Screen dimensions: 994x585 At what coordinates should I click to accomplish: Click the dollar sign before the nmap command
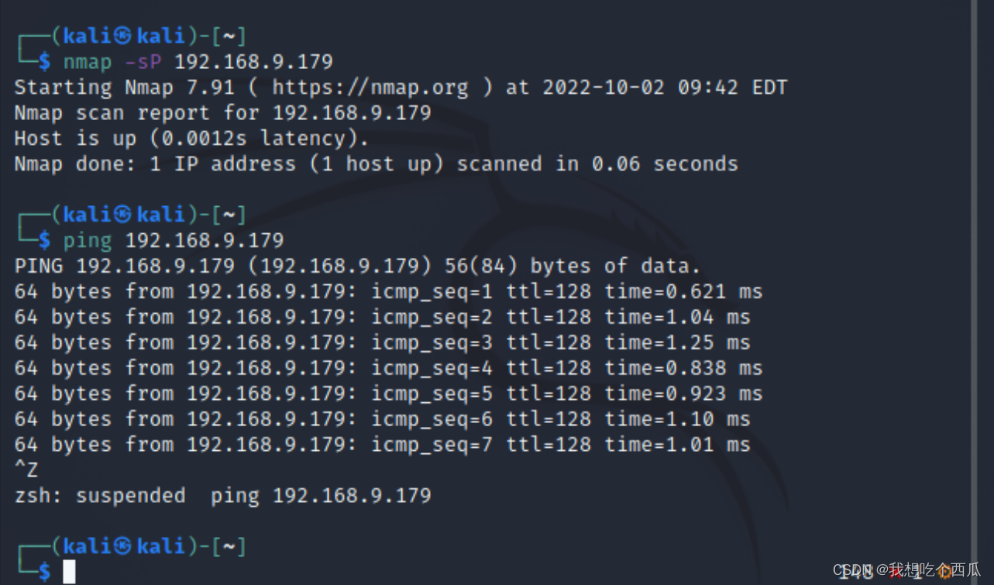coord(44,61)
